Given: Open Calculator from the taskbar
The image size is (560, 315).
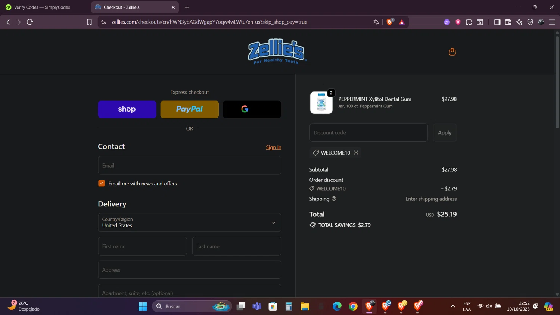Looking at the screenshot, I should (x=289, y=306).
